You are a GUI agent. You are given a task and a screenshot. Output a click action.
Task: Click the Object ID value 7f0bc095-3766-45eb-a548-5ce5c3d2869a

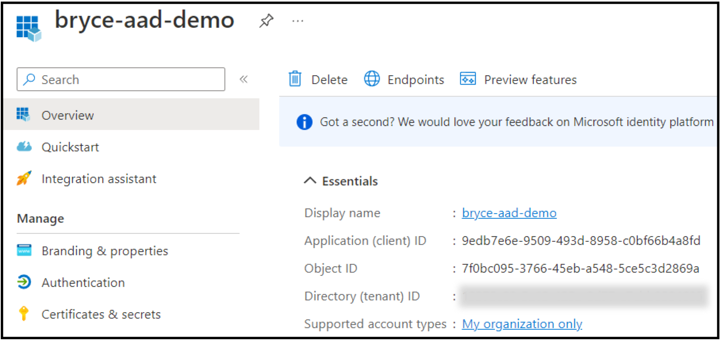580,268
